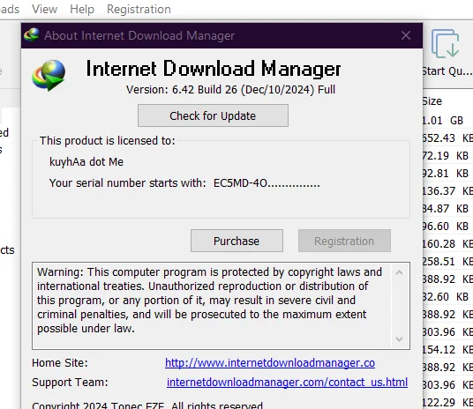Click the Internet Download Manager heading
The image size is (473, 409).
click(214, 69)
